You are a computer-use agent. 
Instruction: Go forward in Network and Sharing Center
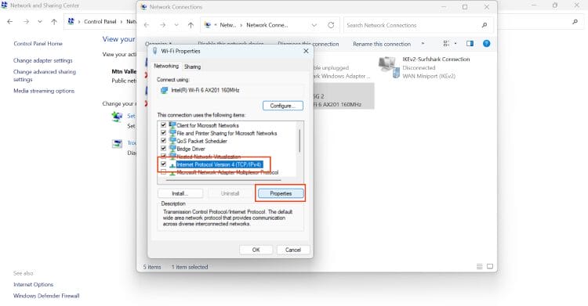tap(26, 22)
